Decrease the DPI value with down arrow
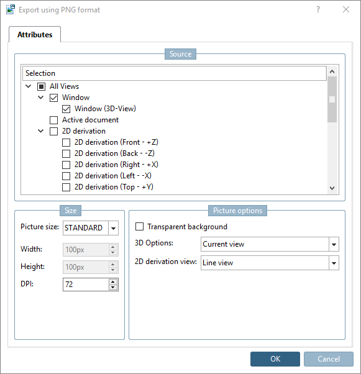Screen dimensions: 361x374 [x=113, y=287]
